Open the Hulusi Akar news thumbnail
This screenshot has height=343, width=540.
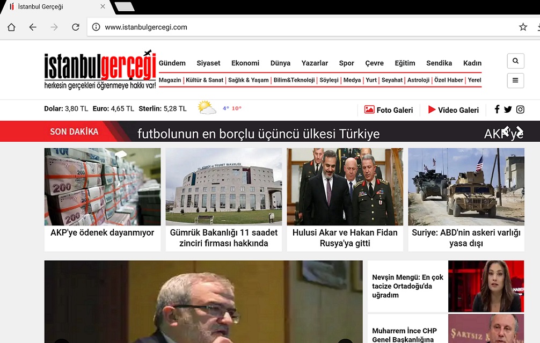tap(345, 187)
